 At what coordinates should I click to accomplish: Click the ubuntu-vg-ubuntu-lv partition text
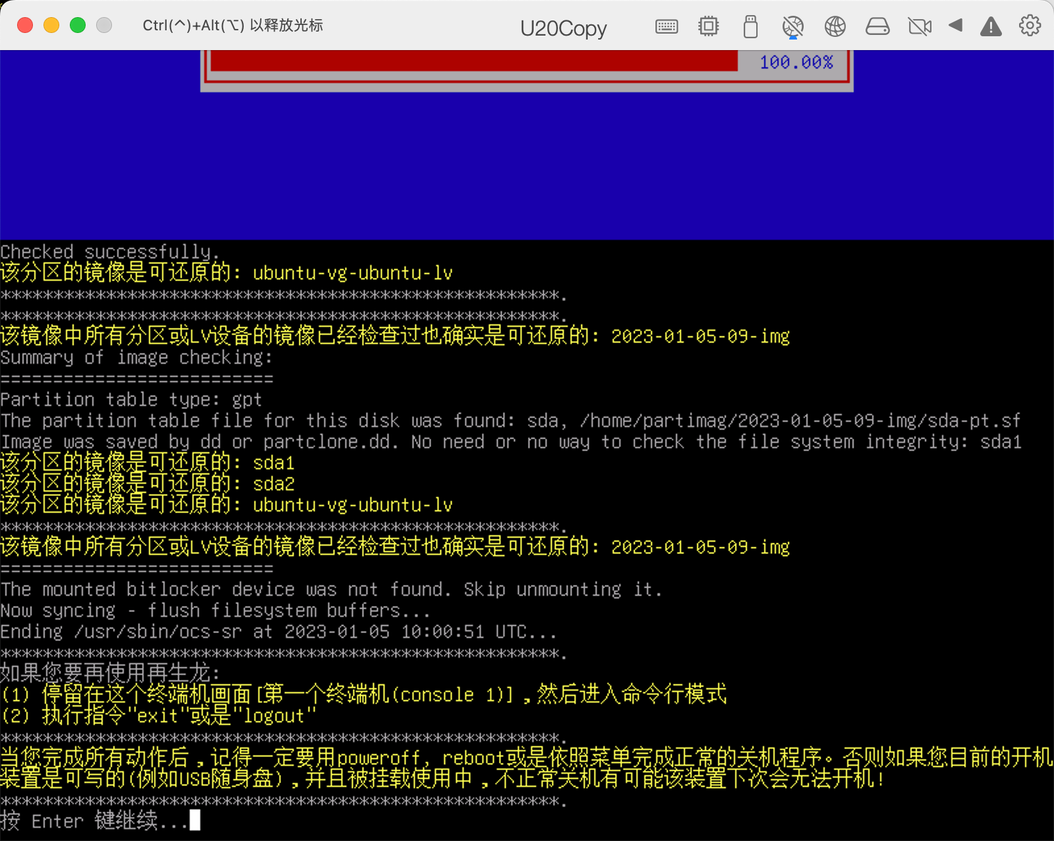[353, 272]
